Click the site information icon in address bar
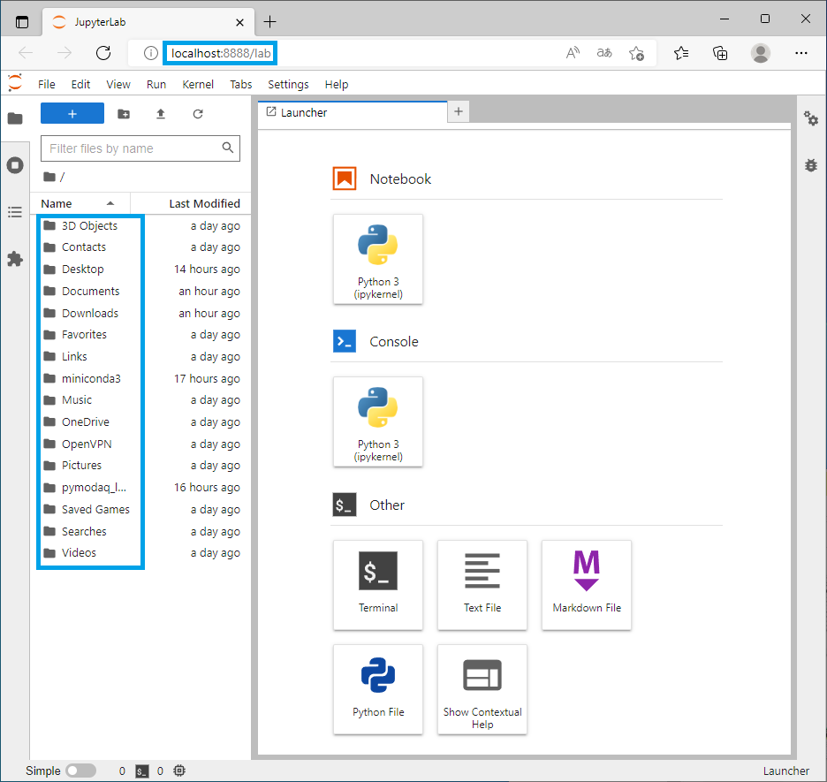 click(151, 53)
